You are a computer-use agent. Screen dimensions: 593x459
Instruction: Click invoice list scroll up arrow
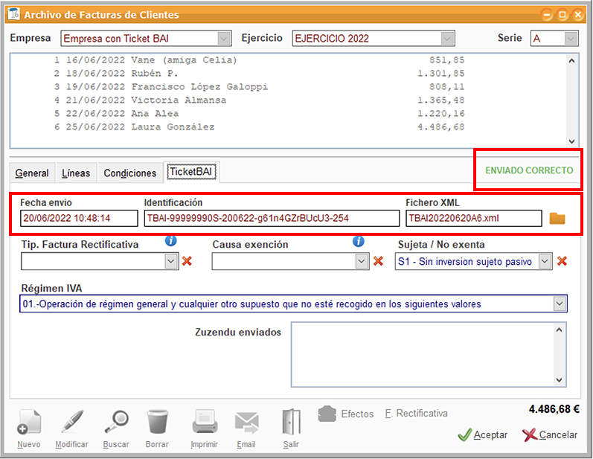[572, 60]
